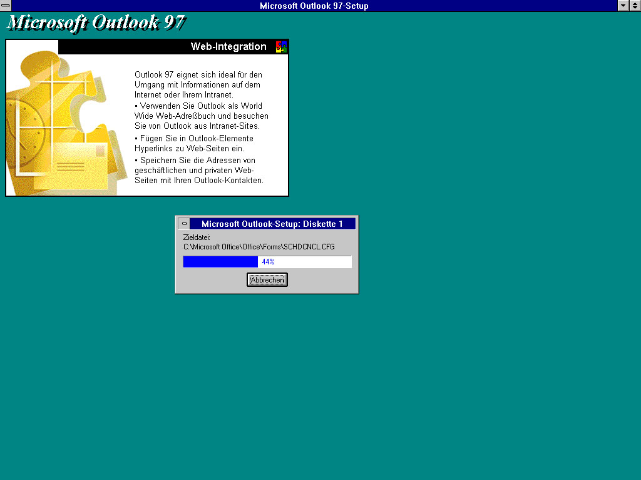Click the Abbrechen button to cancel setup
The height and width of the screenshot is (480, 641).
click(x=267, y=279)
